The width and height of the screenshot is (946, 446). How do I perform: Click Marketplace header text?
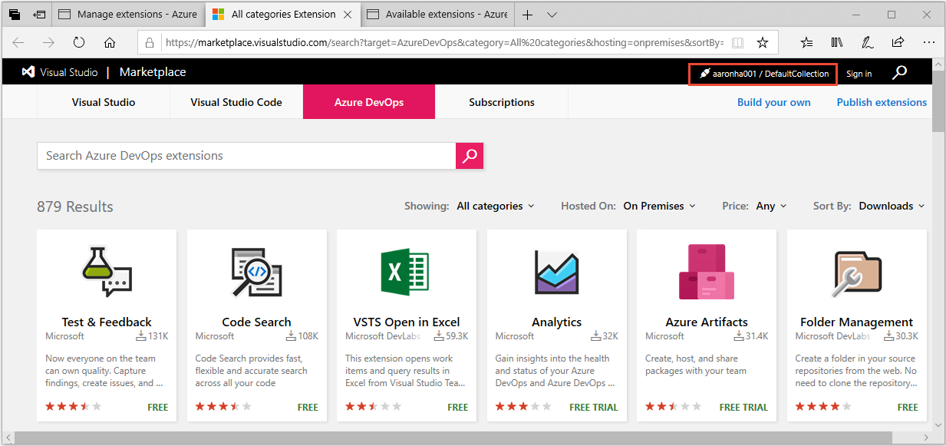(153, 72)
